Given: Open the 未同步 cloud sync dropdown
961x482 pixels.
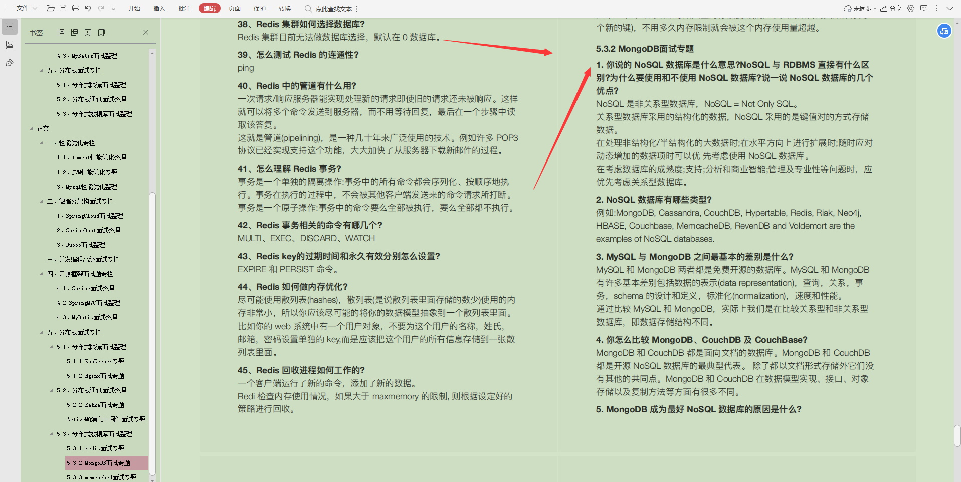Looking at the screenshot, I should click(860, 8).
